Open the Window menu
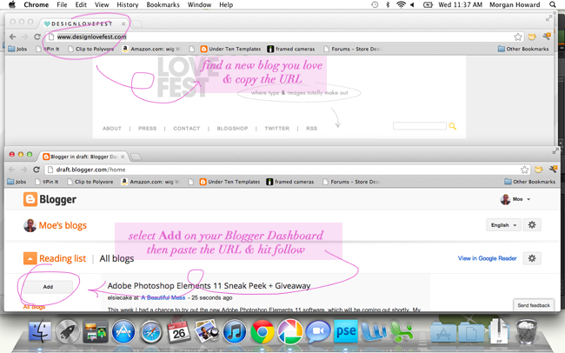Viewport: 565px width, 353px height. [x=199, y=4]
